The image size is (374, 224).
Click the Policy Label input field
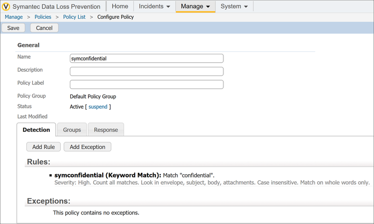(x=147, y=84)
